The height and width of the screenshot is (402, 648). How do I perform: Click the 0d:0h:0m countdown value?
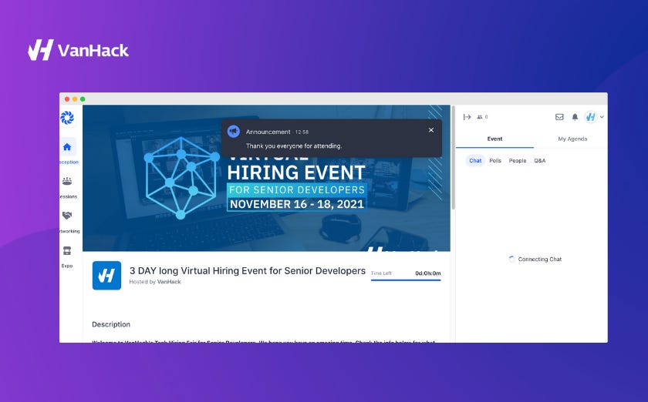427,273
